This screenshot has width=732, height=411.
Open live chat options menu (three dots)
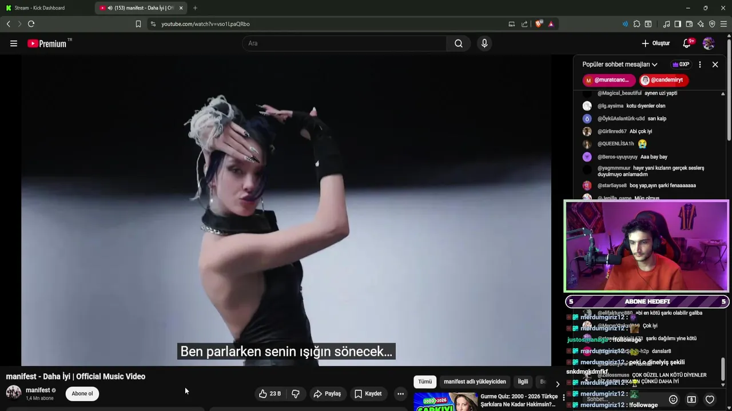click(x=700, y=65)
